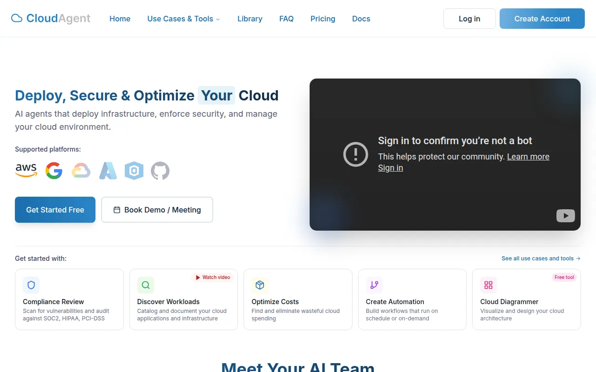This screenshot has height=372, width=596.
Task: Click the Learn more link in video
Action: pyautogui.click(x=528, y=157)
